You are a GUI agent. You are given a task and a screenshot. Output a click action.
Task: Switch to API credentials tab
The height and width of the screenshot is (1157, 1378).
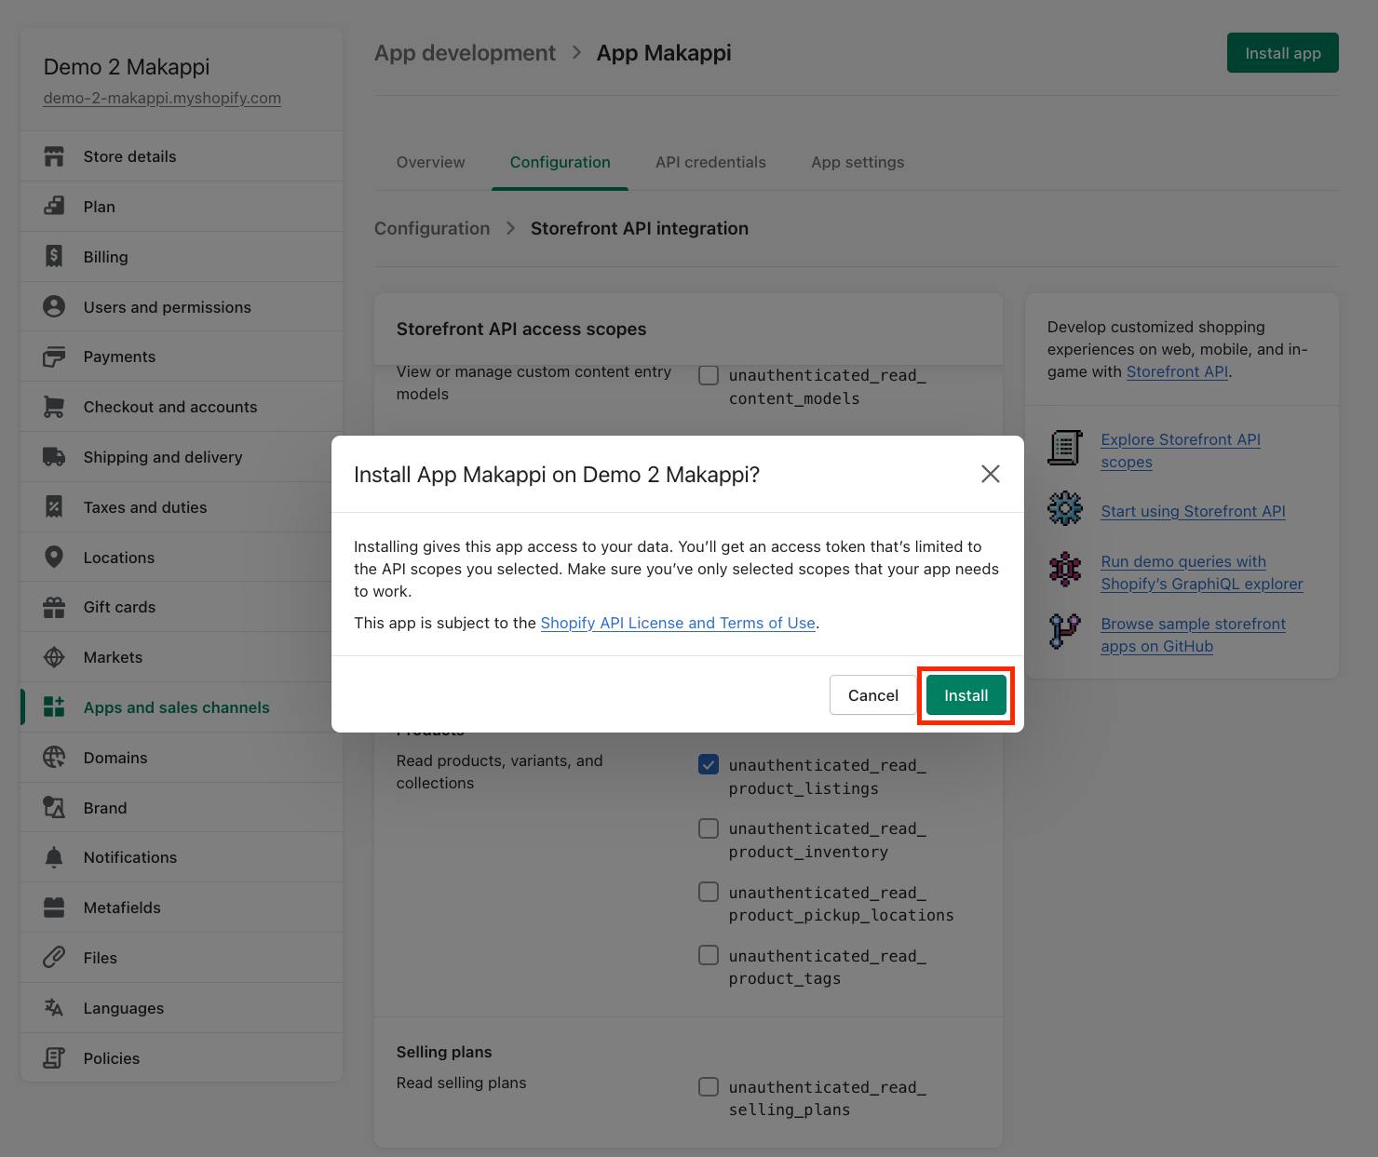pos(710,162)
